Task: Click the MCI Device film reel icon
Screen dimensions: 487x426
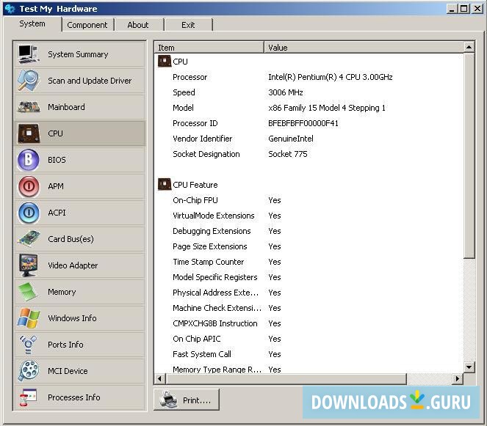Action: click(28, 371)
